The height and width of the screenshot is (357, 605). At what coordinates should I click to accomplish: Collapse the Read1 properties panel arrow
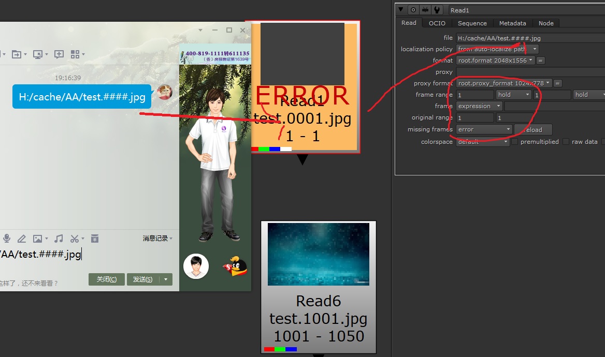click(x=401, y=10)
